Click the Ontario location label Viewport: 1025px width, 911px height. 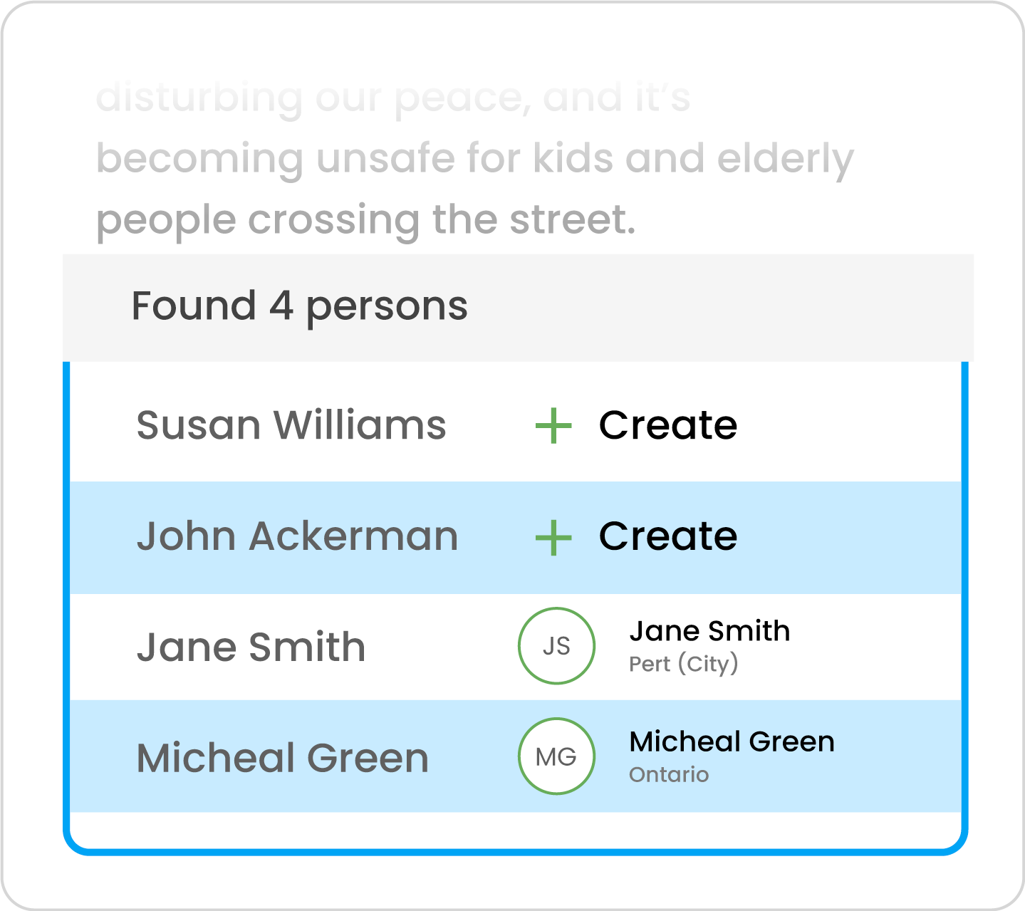[x=669, y=774]
